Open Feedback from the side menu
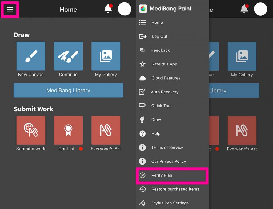The width and height of the screenshot is (273, 209). pos(172,50)
